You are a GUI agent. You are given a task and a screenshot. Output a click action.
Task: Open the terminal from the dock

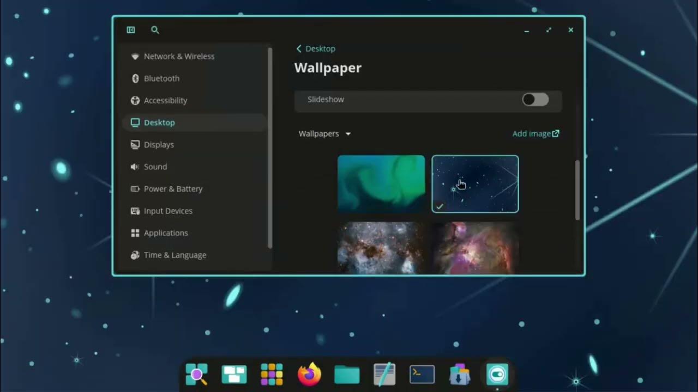pos(422,374)
